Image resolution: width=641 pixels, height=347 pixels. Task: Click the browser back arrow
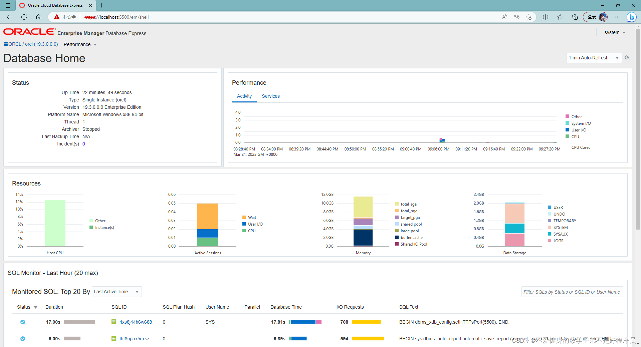[9, 17]
